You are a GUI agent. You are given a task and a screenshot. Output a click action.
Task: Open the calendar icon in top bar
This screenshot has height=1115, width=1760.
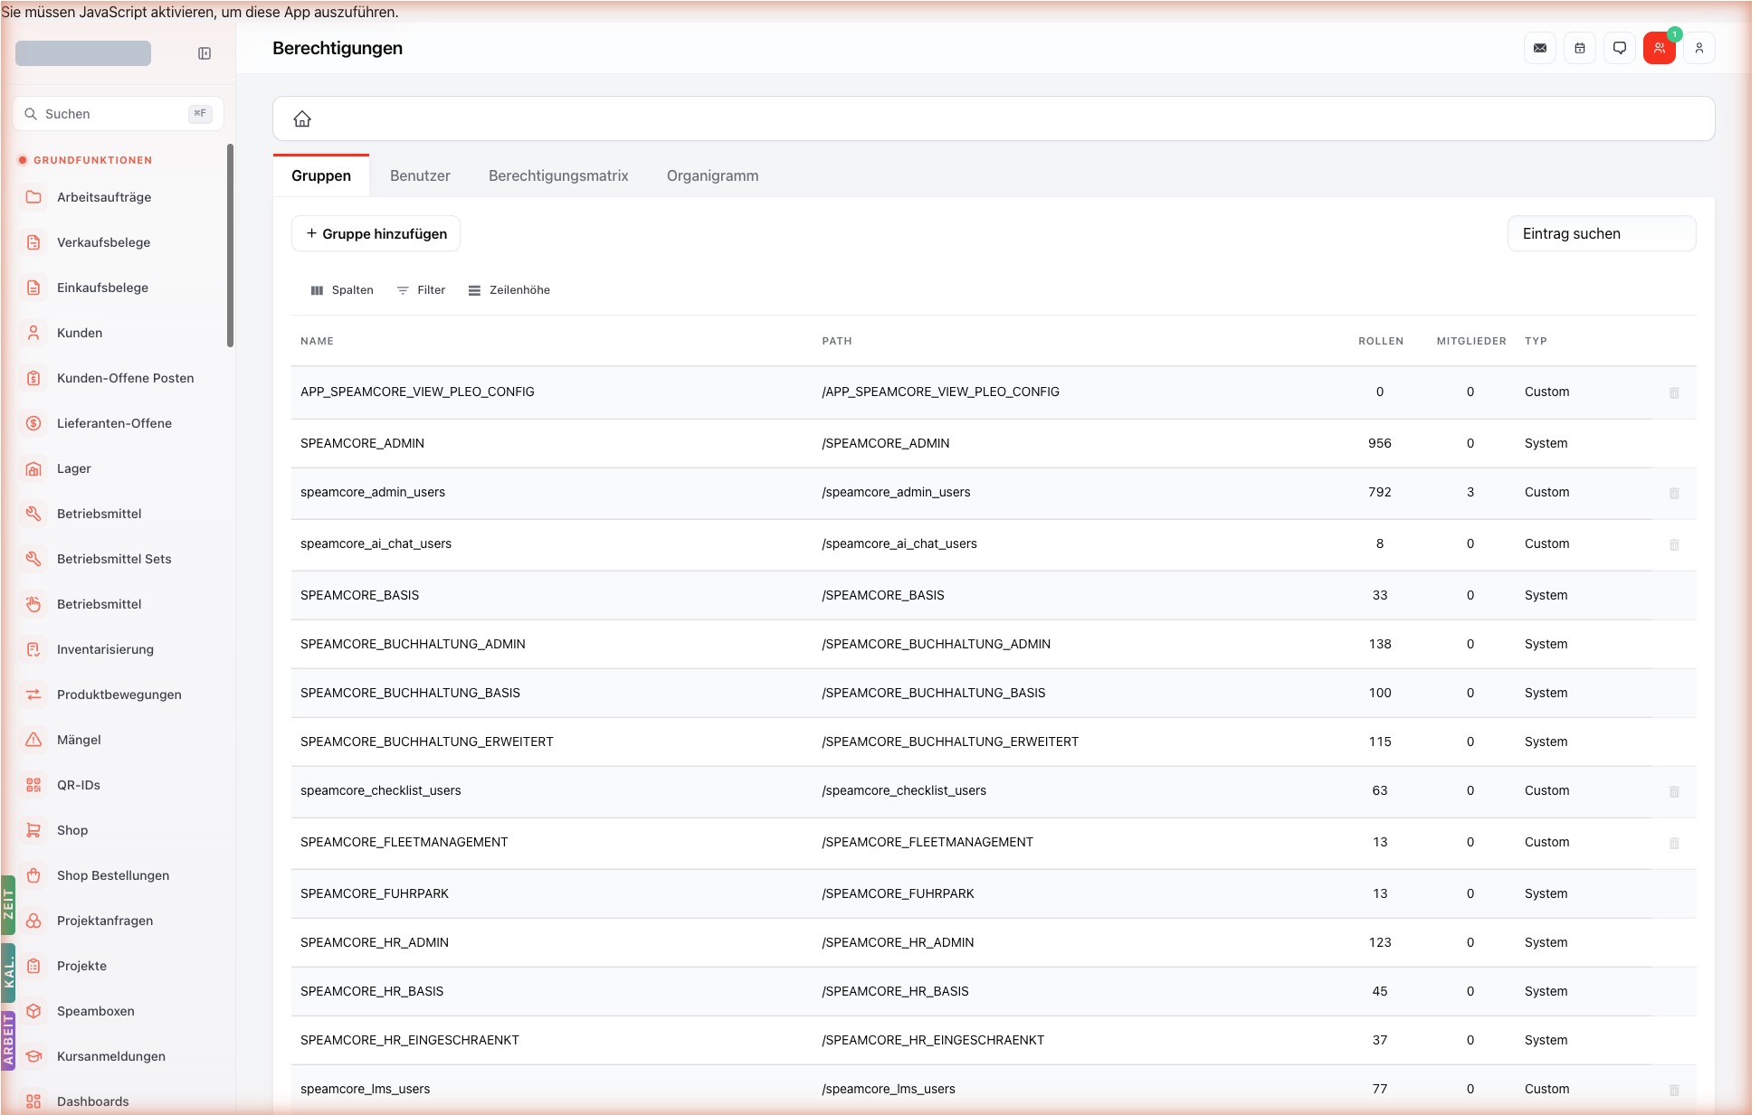pos(1580,48)
